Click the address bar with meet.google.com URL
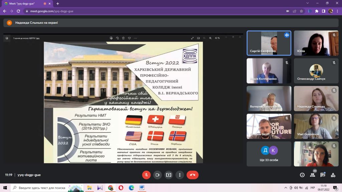 (x=150, y=11)
